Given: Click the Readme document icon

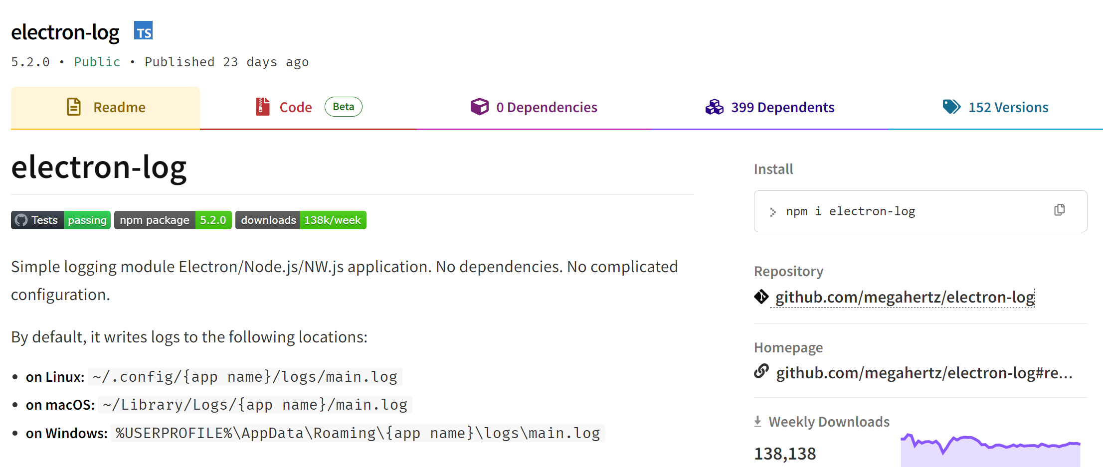Looking at the screenshot, I should tap(74, 107).
